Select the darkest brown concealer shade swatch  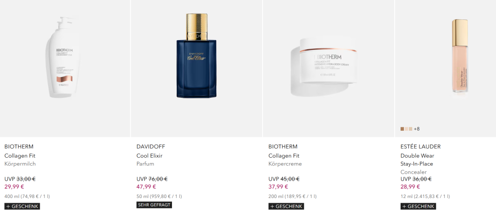click(403, 129)
